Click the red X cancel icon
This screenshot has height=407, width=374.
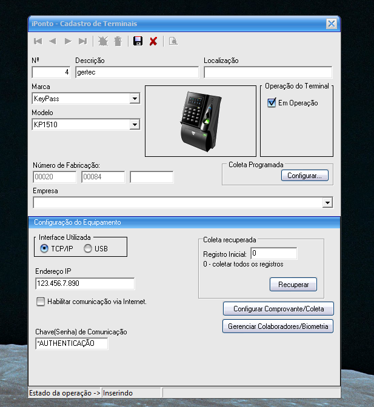click(x=153, y=41)
